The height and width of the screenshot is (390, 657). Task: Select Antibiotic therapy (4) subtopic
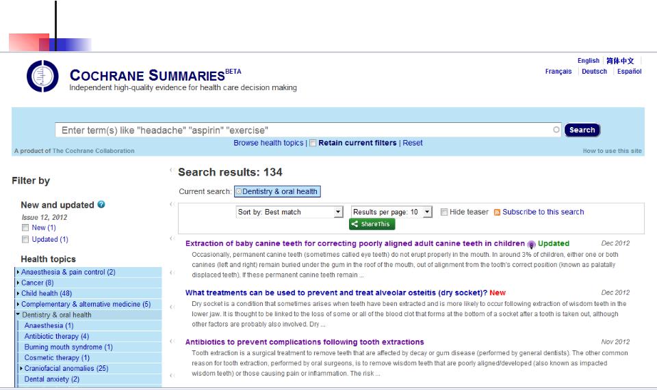(57, 336)
